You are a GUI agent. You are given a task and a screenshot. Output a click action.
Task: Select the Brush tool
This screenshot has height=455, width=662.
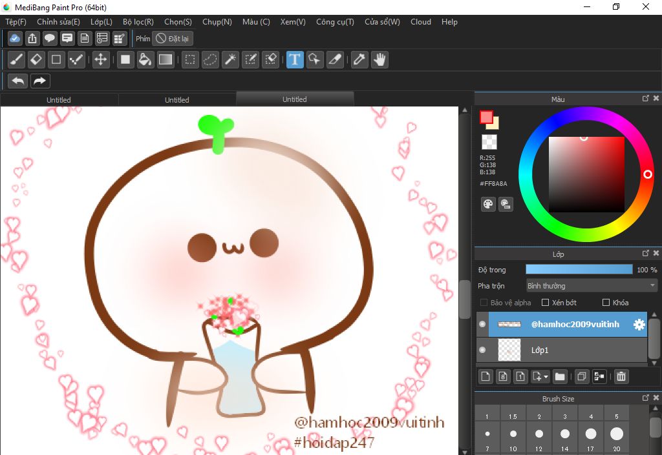point(16,59)
